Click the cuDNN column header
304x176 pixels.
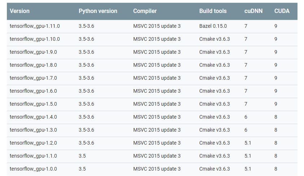point(253,11)
